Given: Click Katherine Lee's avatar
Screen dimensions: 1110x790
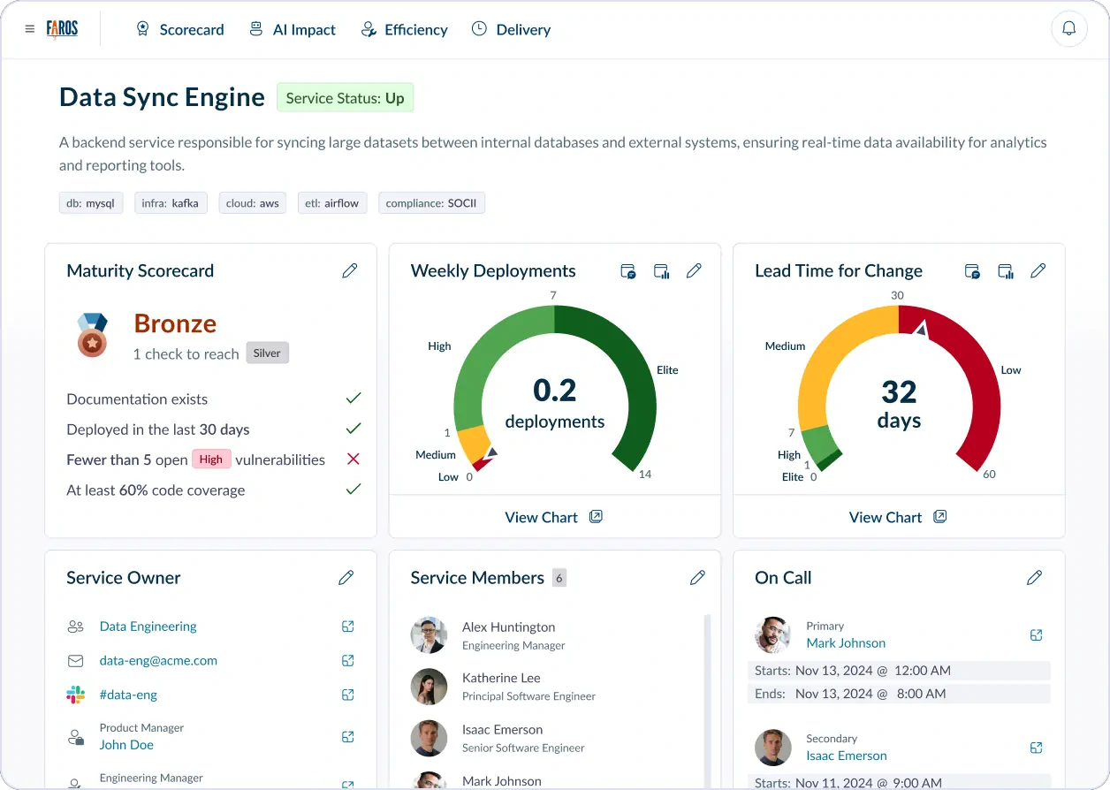Looking at the screenshot, I should [x=429, y=687].
